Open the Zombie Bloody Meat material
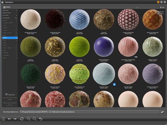The image size is (167, 125). tap(55, 19)
